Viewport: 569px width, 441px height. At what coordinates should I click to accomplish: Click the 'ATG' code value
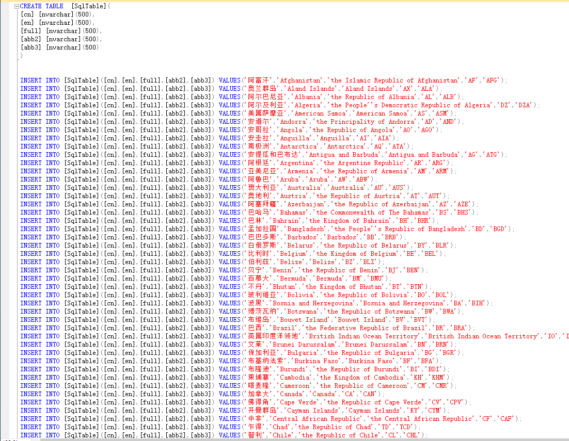pyautogui.click(x=492, y=155)
